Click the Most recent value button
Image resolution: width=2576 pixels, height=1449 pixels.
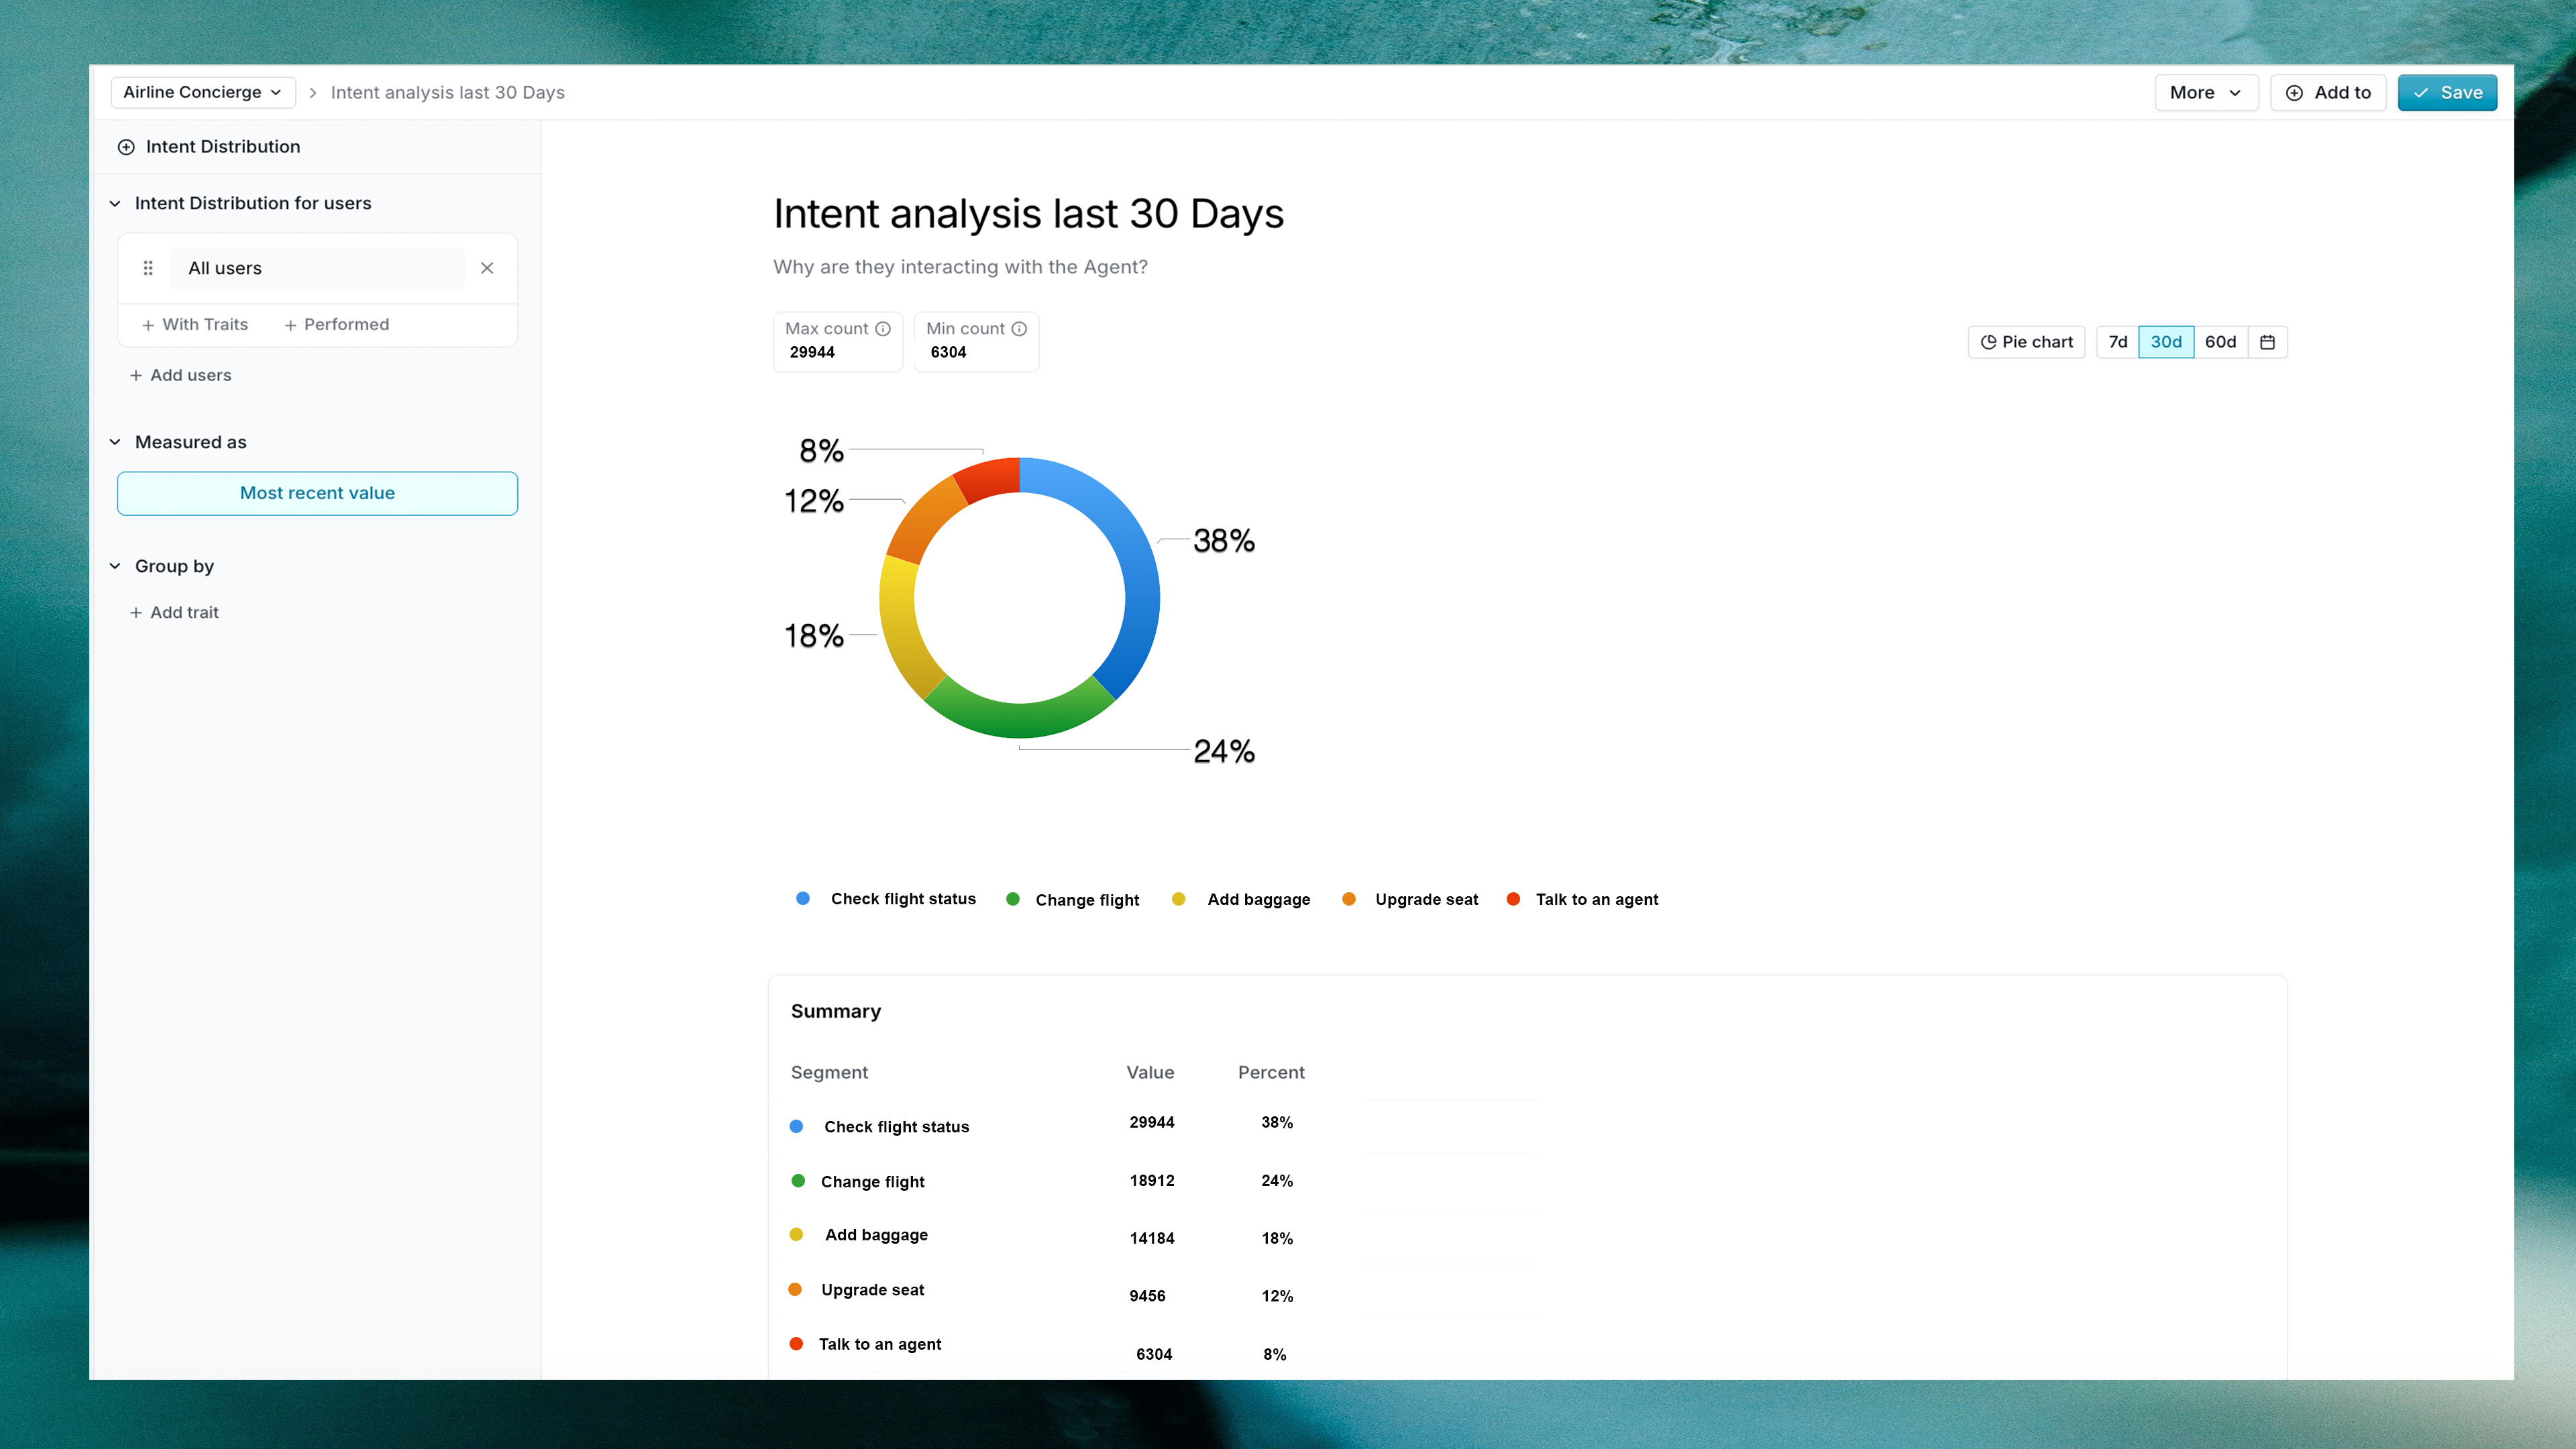(317, 493)
